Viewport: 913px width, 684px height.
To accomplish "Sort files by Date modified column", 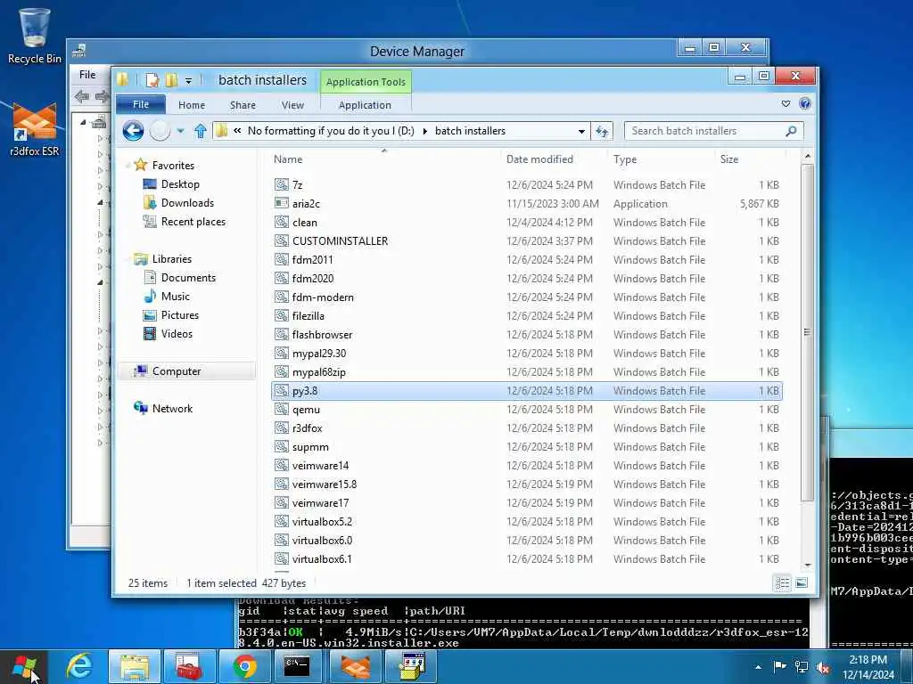I will [x=539, y=159].
